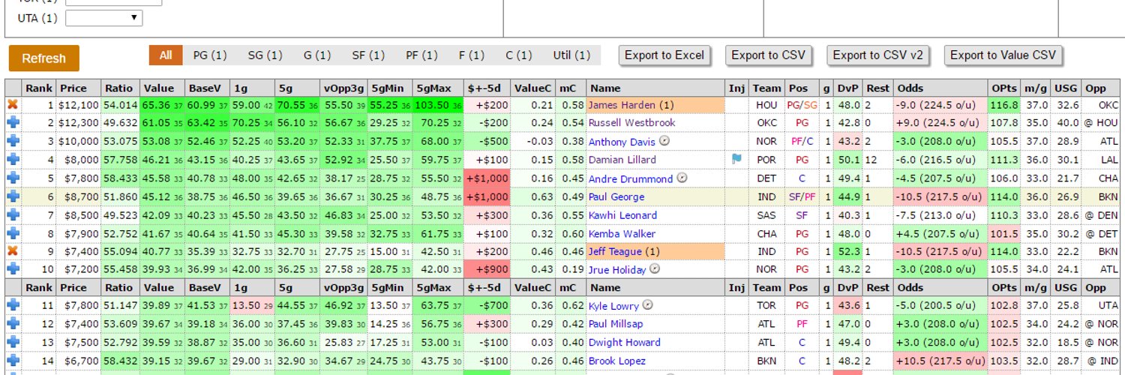Add Russell Westbrook with the blue plus icon
This screenshot has width=1125, height=375.
coord(13,123)
